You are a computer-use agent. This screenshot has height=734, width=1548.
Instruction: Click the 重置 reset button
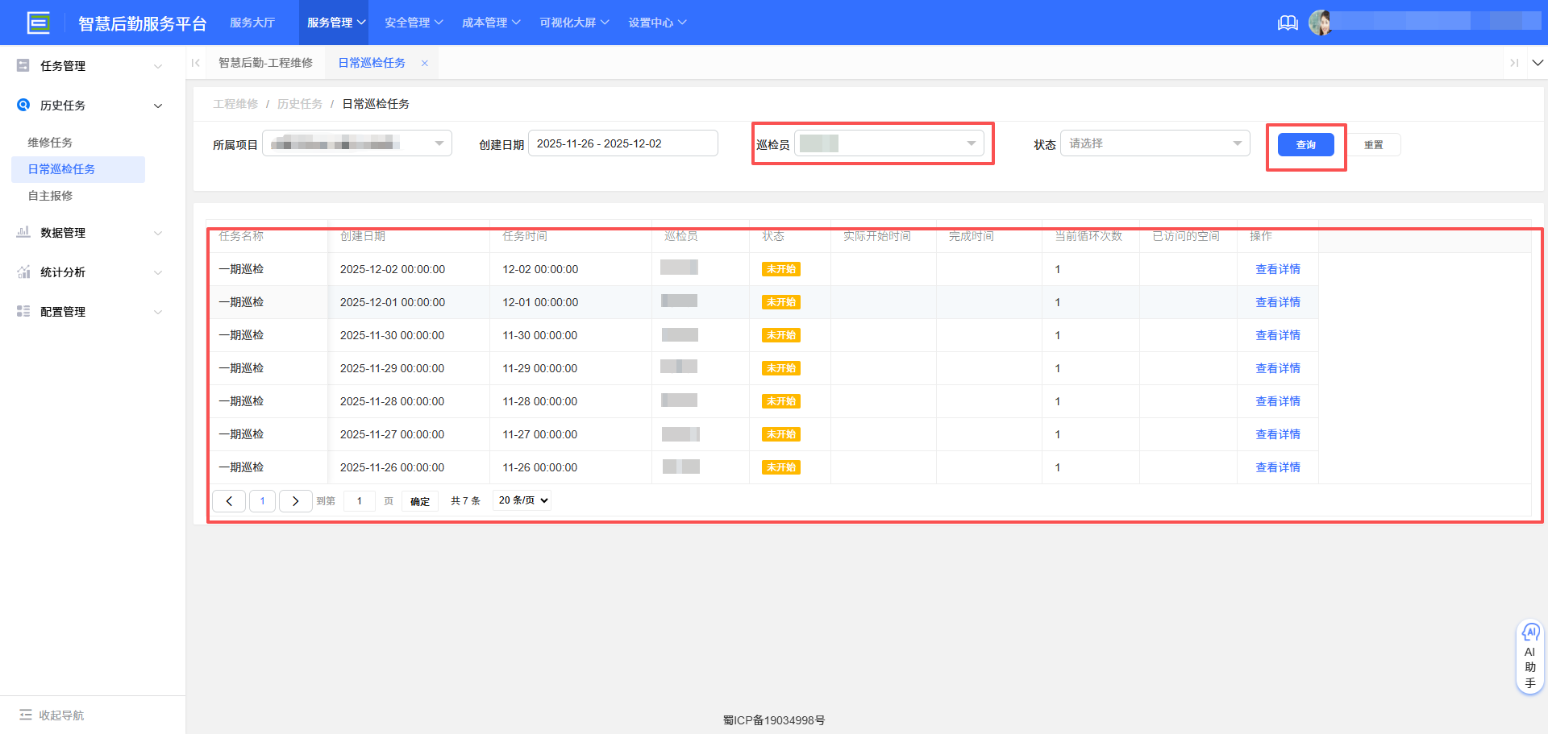point(1374,144)
